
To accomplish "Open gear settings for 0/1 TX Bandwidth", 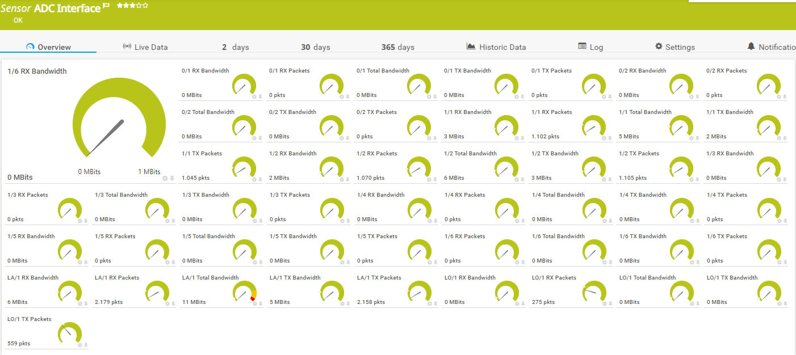I will pos(517,97).
